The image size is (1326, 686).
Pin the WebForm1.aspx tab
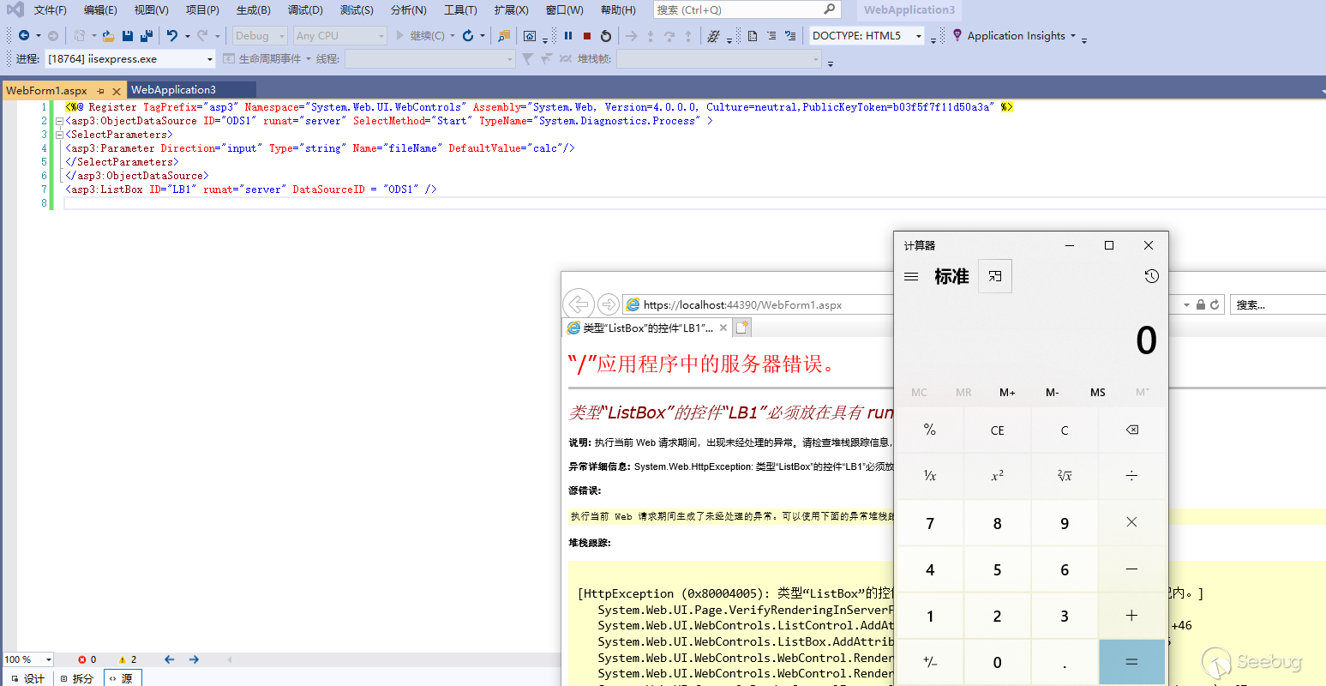pos(100,91)
